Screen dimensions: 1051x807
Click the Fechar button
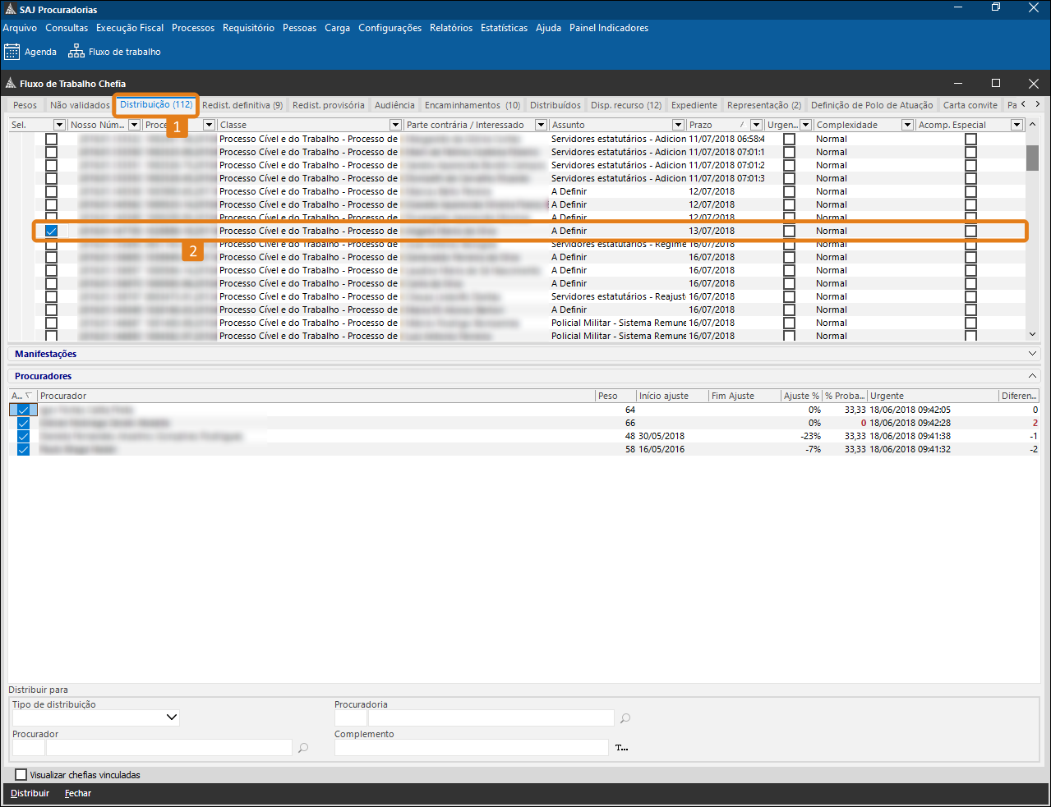[78, 793]
